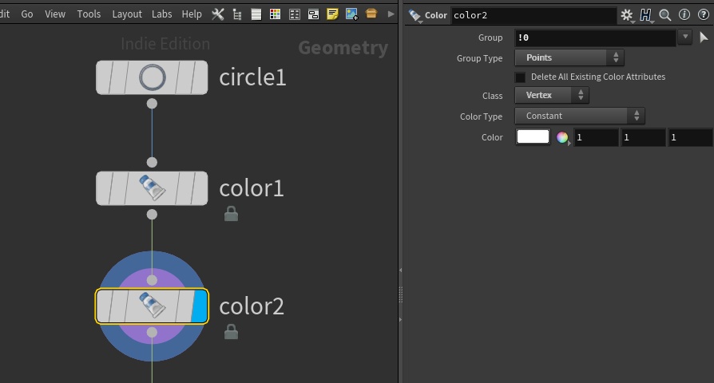Open the Go menu
Image resolution: width=714 pixels, height=383 pixels.
(27, 14)
